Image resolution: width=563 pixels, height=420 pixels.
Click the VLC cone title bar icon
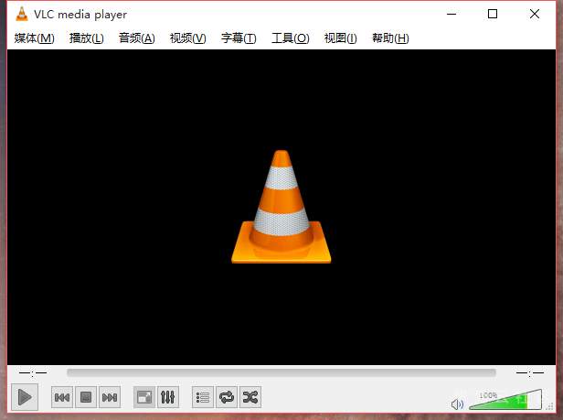click(22, 14)
